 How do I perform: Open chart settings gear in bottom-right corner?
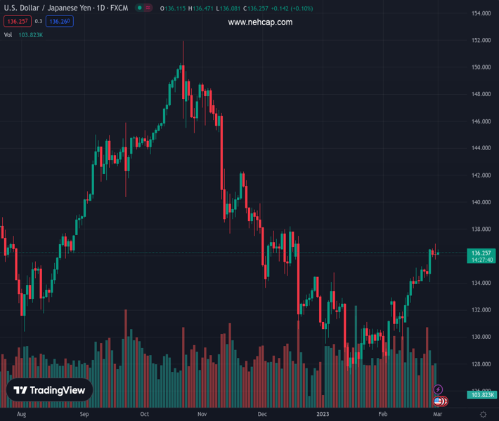pos(482,414)
